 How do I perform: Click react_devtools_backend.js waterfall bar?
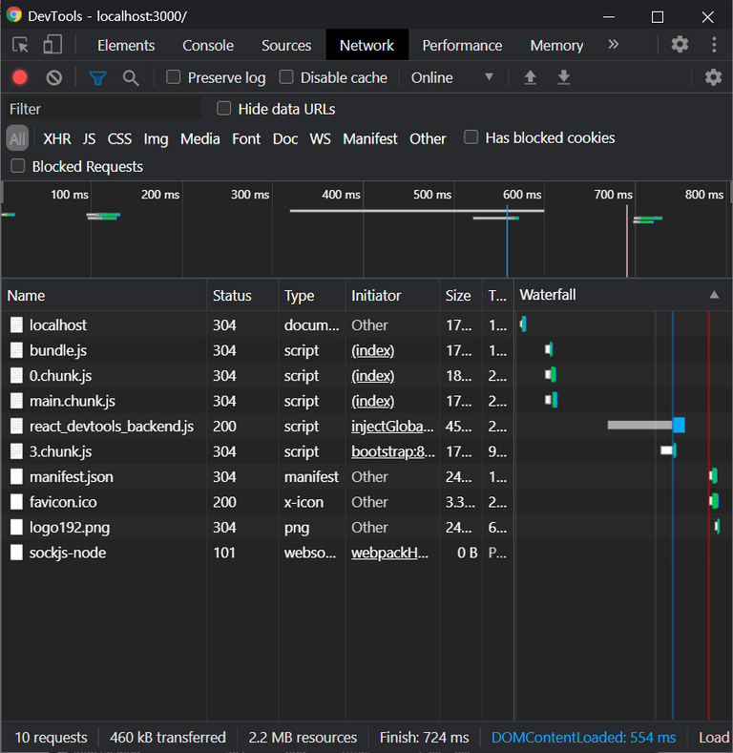(646, 425)
